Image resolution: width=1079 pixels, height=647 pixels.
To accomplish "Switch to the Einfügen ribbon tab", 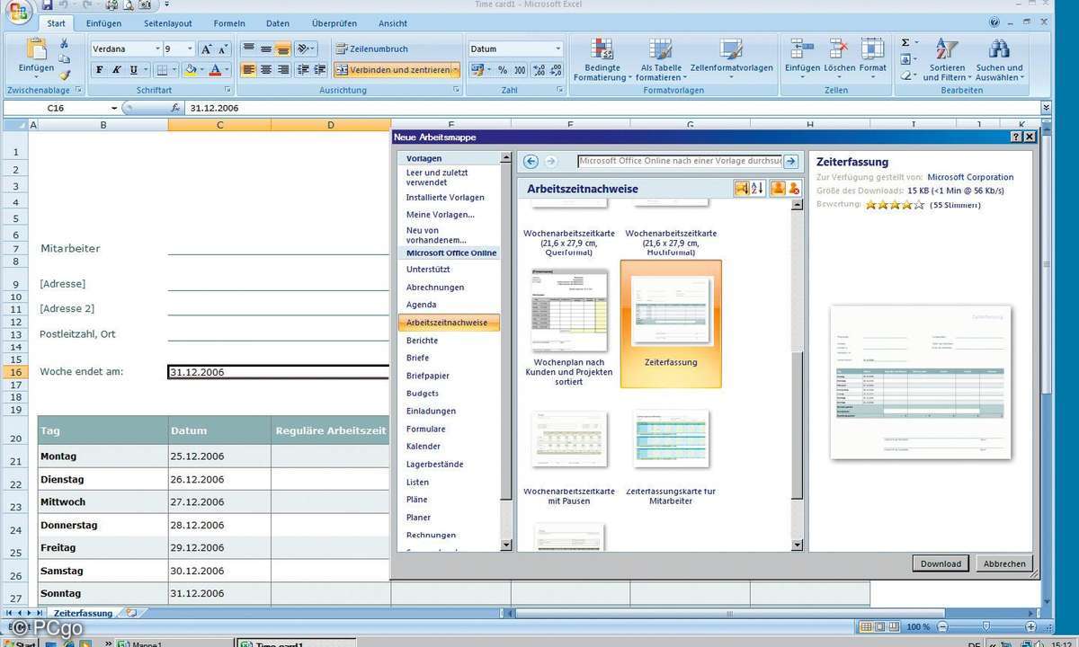I will click(x=103, y=23).
